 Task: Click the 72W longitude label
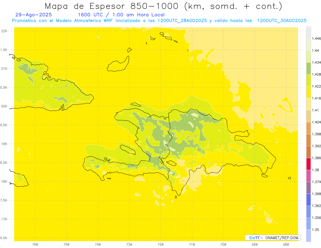(x=160, y=244)
